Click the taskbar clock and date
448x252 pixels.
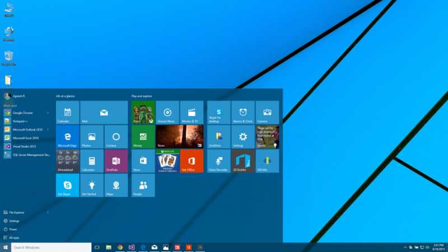pyautogui.click(x=439, y=248)
